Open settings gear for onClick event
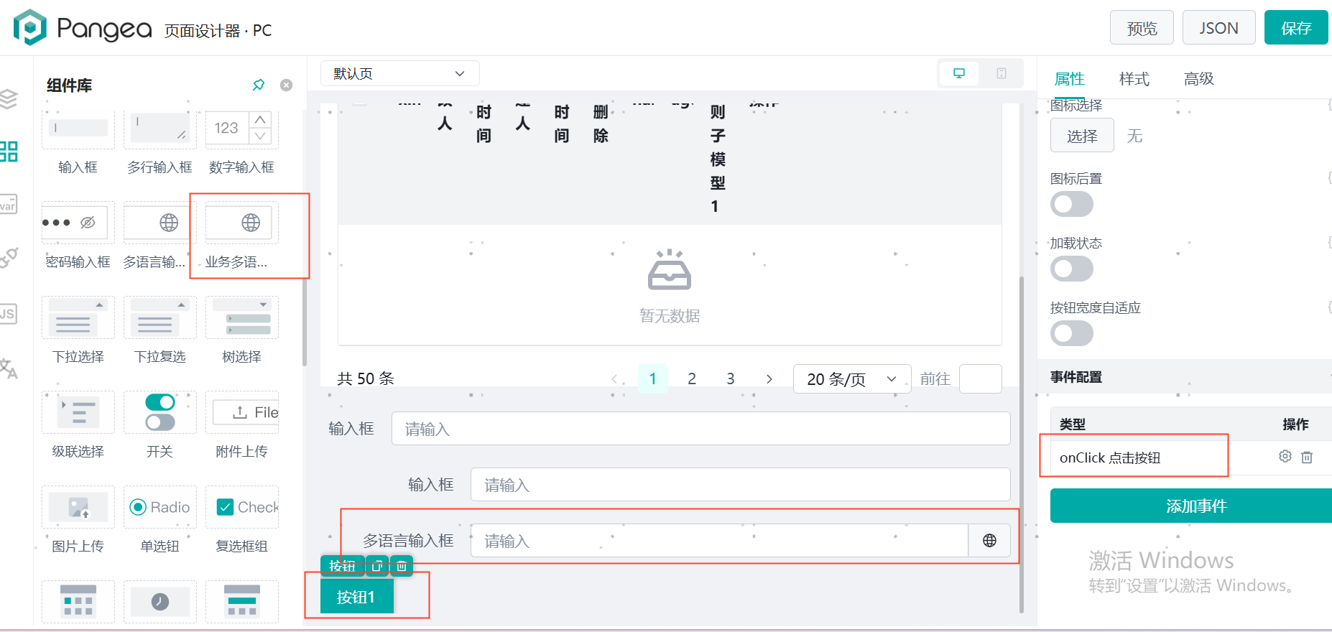Image resolution: width=1332 pixels, height=632 pixels. pyautogui.click(x=1285, y=457)
